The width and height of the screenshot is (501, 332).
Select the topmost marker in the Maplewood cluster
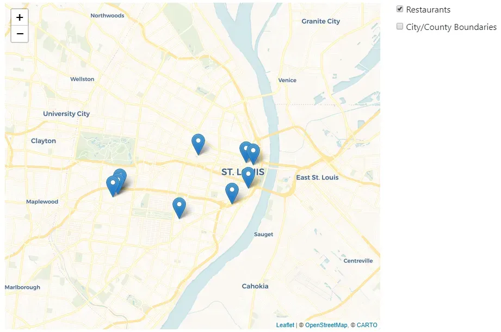click(120, 172)
